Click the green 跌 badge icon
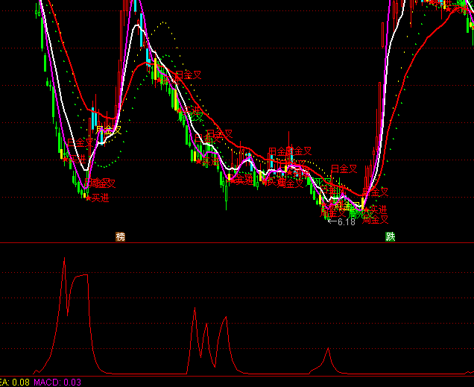474x387 pixels. coord(390,237)
